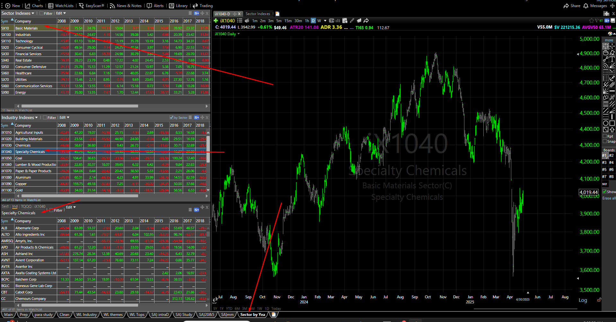This screenshot has width=616, height=322.
Task: Click the add-indicator calendar plus icon
Action: click(345, 21)
